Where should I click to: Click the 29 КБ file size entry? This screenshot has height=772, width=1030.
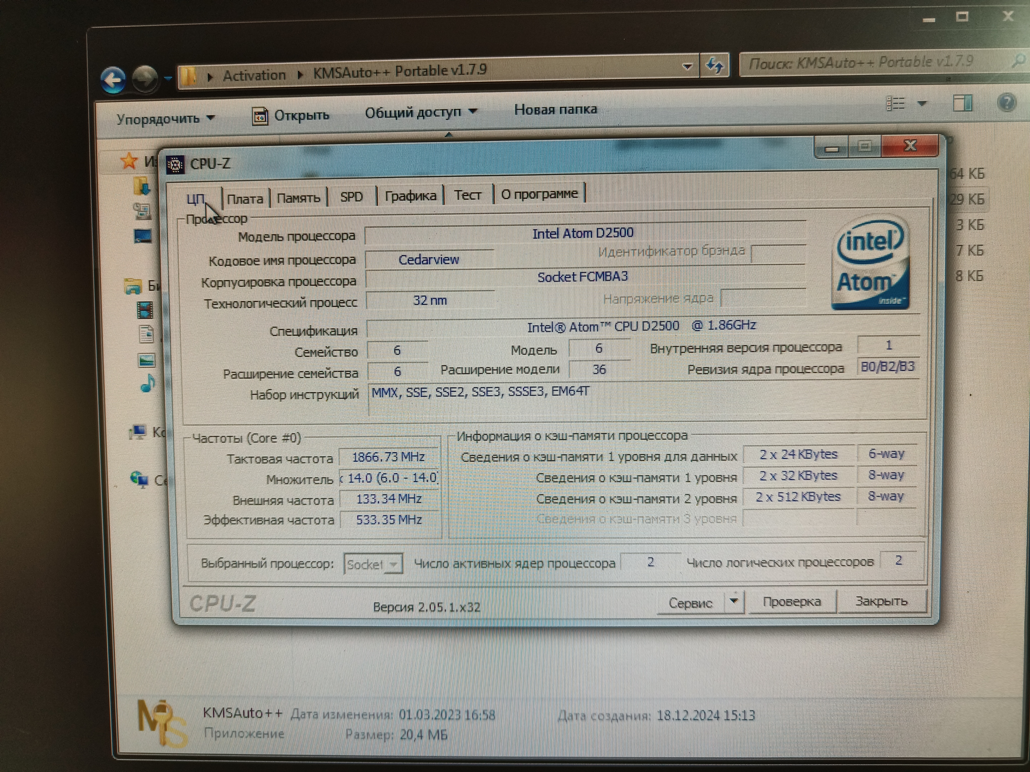pos(968,199)
